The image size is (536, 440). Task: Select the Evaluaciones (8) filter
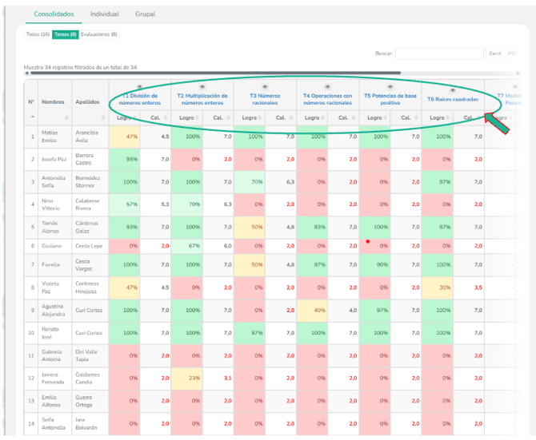point(99,34)
